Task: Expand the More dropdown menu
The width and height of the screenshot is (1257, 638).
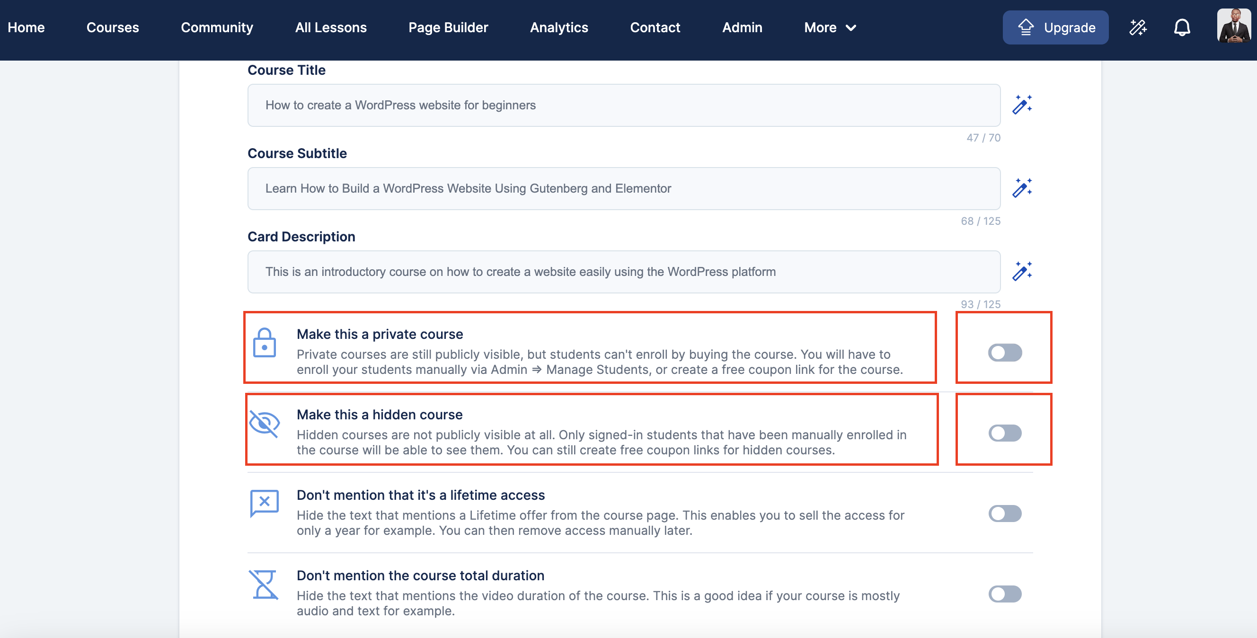Action: 830,28
